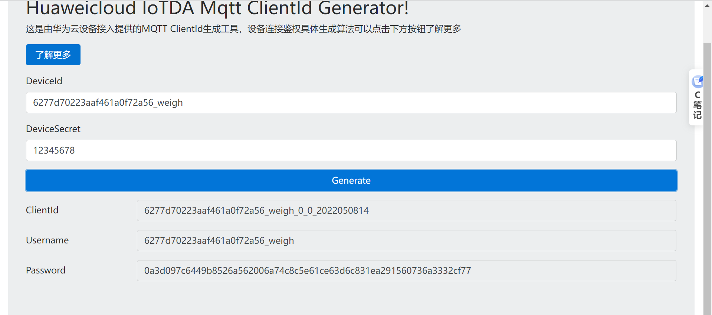Select the generated Username output field
The image size is (712, 315).
coord(407,241)
